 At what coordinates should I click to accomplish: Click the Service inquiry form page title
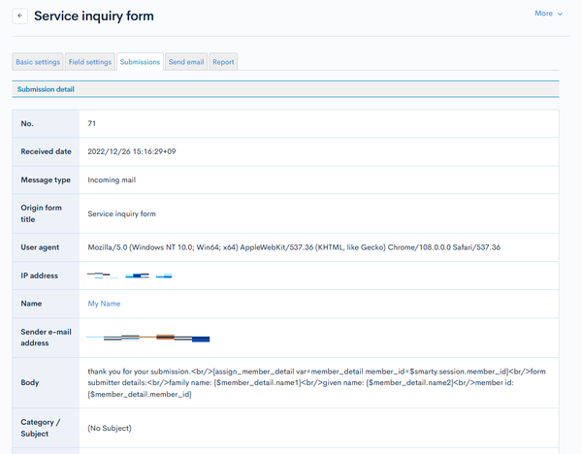(94, 16)
